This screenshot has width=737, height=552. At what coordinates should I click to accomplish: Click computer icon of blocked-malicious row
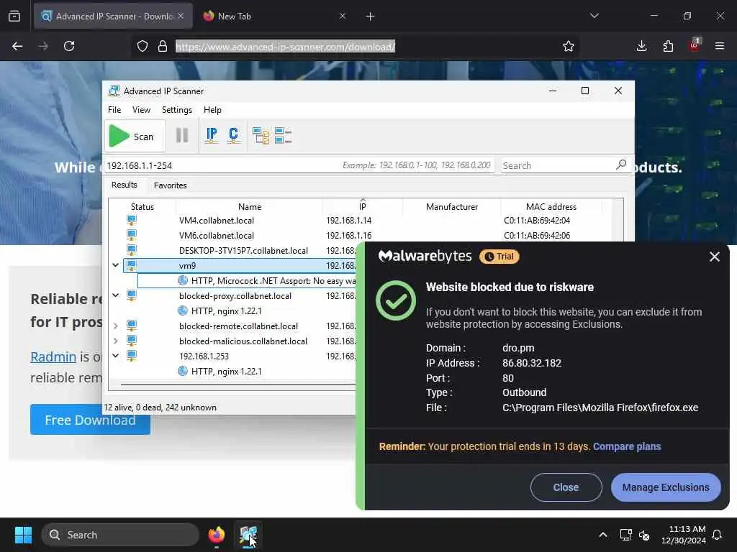(x=132, y=340)
